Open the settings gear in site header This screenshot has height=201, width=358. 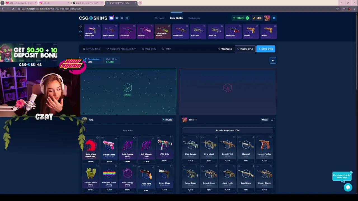[x=274, y=18]
